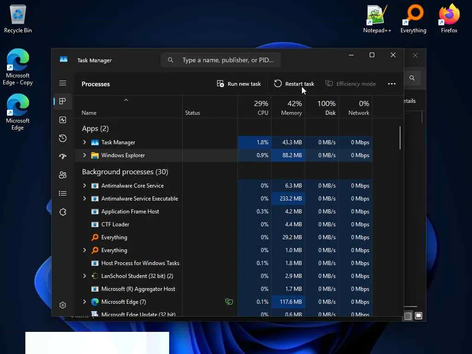
Task: Expand the Microsoft Edge (7) group
Action: point(85,301)
